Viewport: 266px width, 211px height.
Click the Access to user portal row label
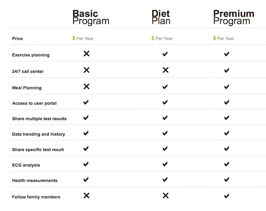34,103
